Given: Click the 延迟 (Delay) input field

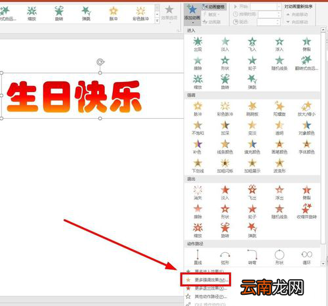Looking at the screenshot, I should click(x=268, y=22).
